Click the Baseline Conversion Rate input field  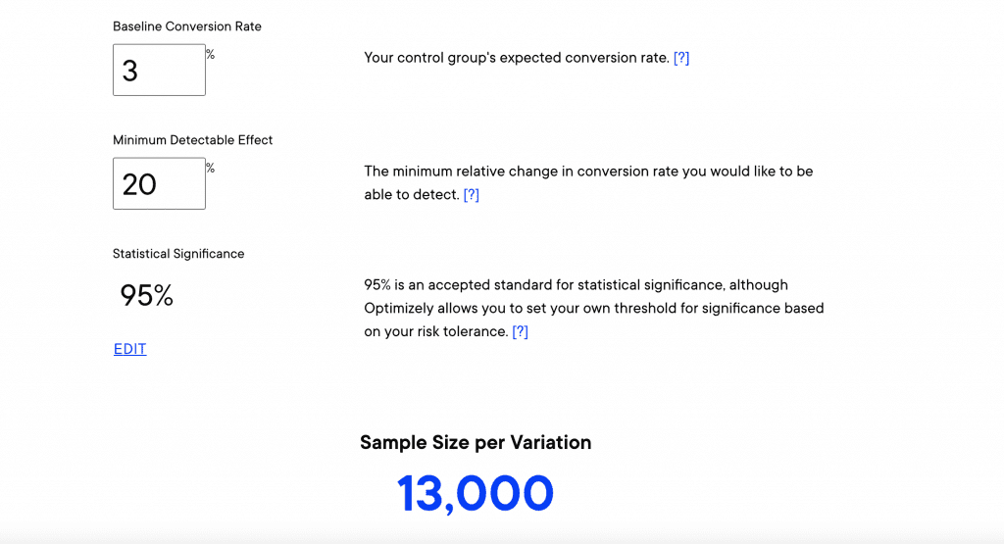159,70
